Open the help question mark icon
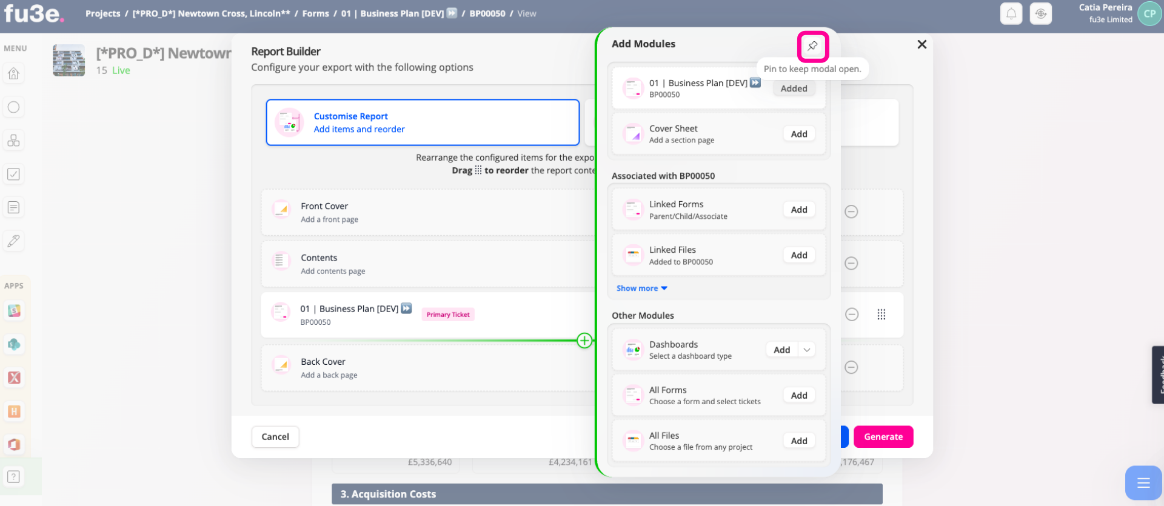The height and width of the screenshot is (506, 1164). (x=13, y=477)
